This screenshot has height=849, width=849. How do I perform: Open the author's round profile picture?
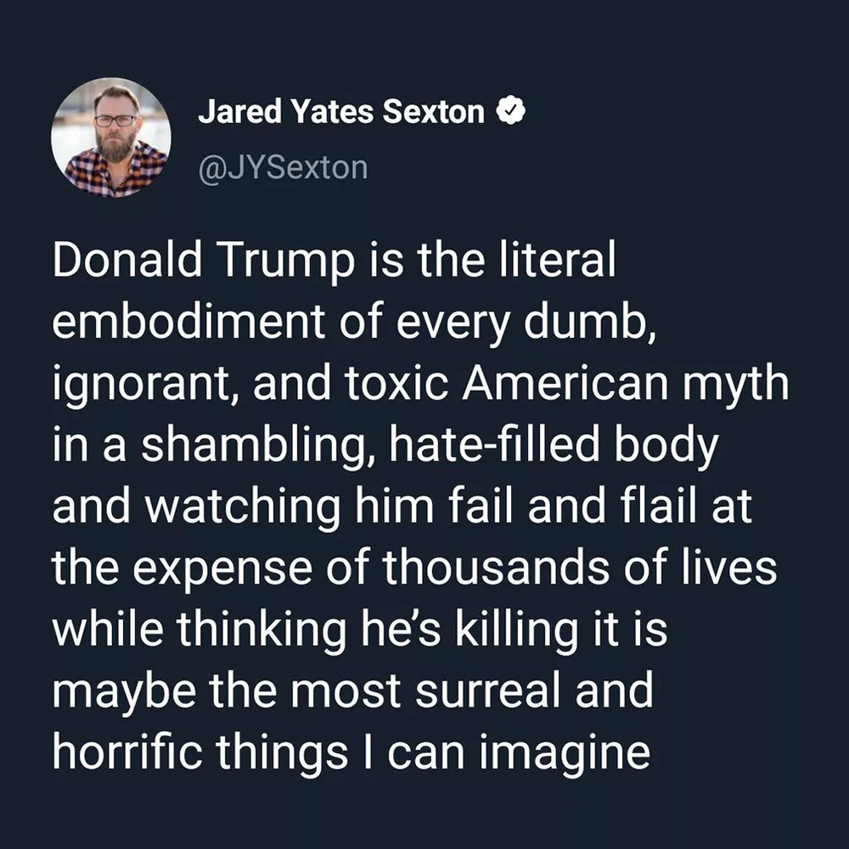[110, 138]
